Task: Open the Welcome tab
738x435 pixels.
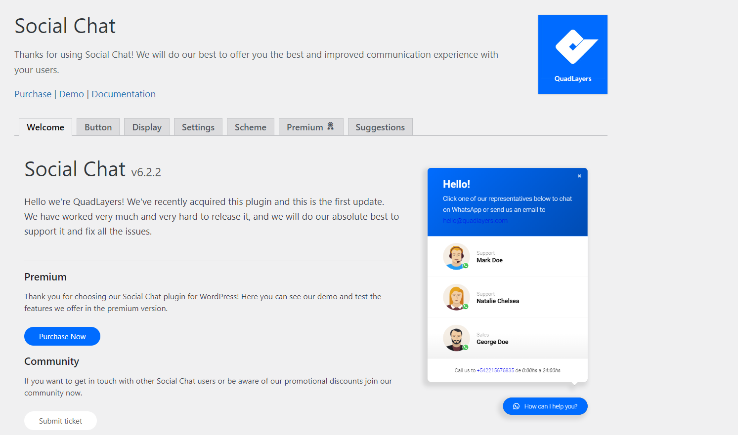Action: click(x=45, y=127)
